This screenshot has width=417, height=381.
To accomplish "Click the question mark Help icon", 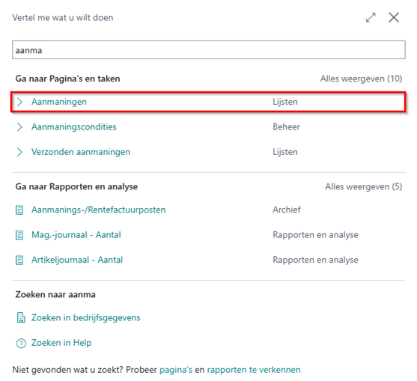I will point(21,344).
